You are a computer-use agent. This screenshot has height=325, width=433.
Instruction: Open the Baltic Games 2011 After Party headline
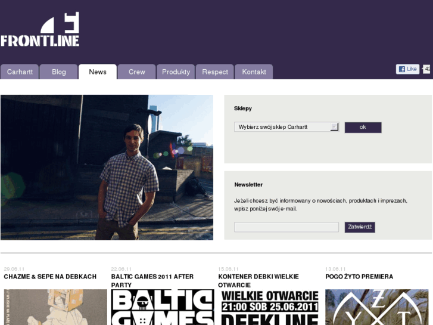pyautogui.click(x=152, y=280)
